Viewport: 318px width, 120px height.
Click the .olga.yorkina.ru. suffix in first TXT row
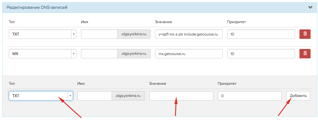[134, 34]
